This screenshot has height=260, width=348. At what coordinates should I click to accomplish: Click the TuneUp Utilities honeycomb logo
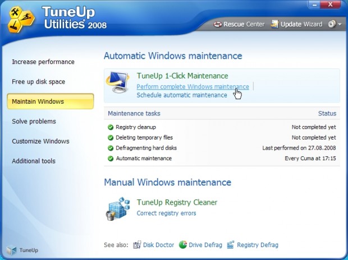point(21,20)
